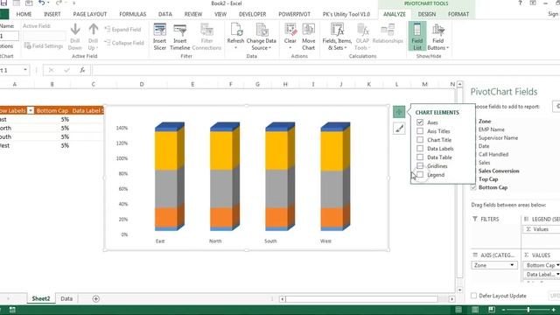560x315 pixels.
Task: Click vertical scrollbar up arrow
Action: pyautogui.click(x=459, y=84)
